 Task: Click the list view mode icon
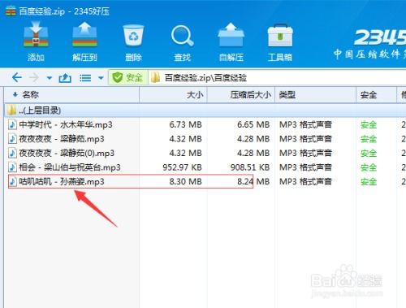click(85, 78)
